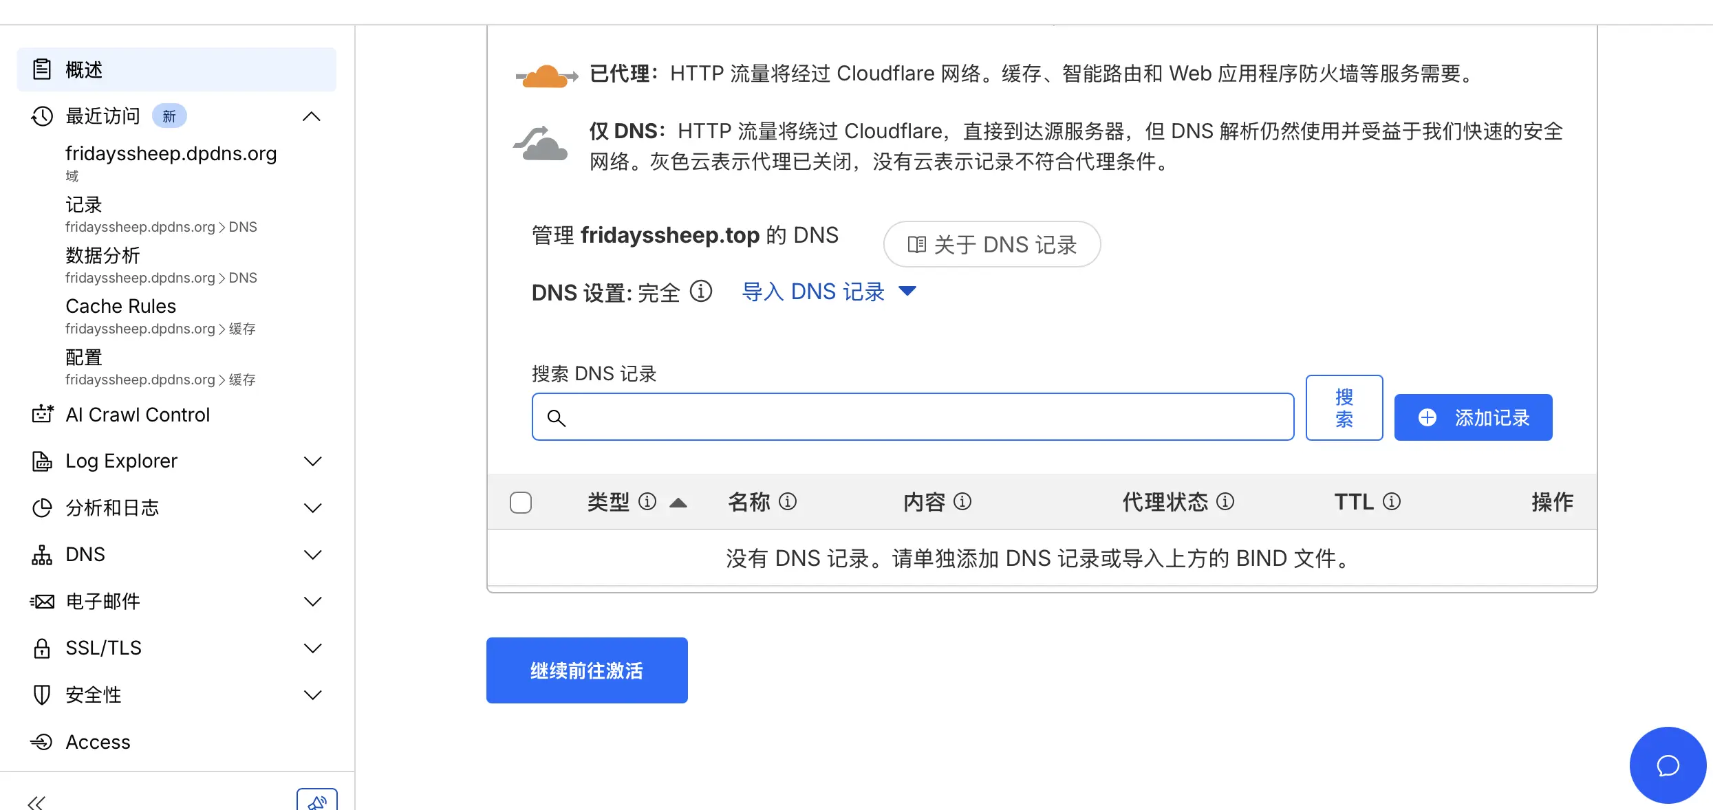Select the 概述 overview item
This screenshot has width=1713, height=810.
coord(84,69)
